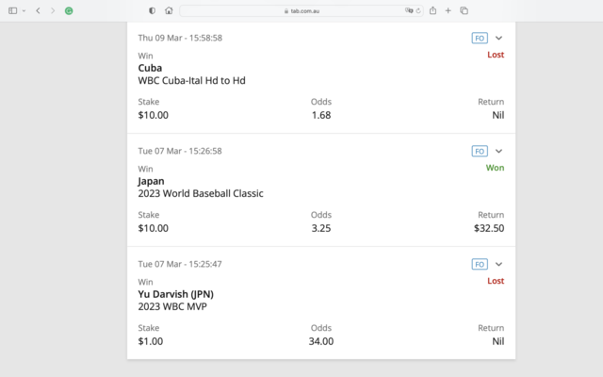Open the privacy report shield icon
Viewport: 603px width, 377px height.
(x=152, y=10)
